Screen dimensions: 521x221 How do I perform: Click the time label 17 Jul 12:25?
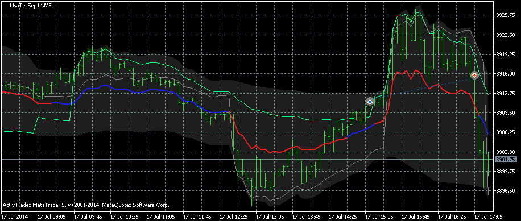[234, 216]
